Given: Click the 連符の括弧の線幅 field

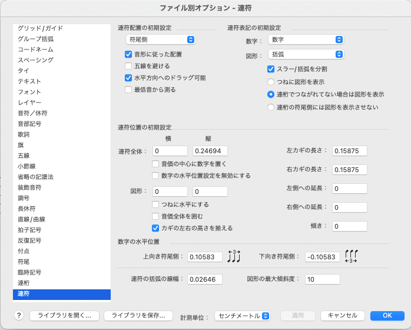Looking at the screenshot, I should pyautogui.click(x=205, y=280).
